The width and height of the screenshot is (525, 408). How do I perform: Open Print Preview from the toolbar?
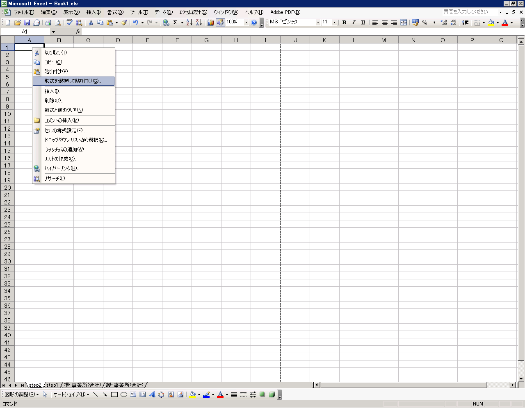tap(58, 23)
